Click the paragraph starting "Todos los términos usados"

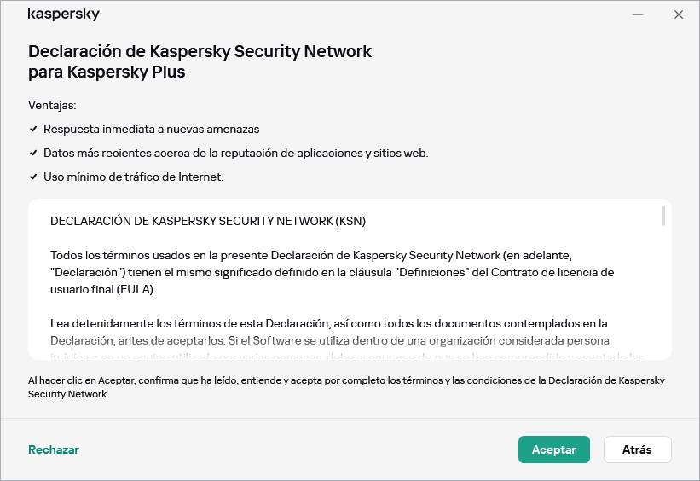point(331,272)
